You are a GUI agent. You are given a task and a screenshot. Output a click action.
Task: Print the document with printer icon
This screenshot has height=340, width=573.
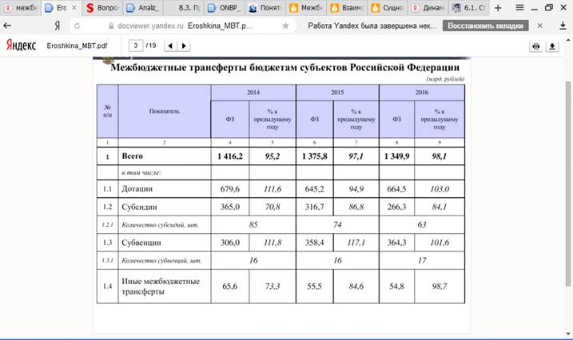[x=536, y=46]
